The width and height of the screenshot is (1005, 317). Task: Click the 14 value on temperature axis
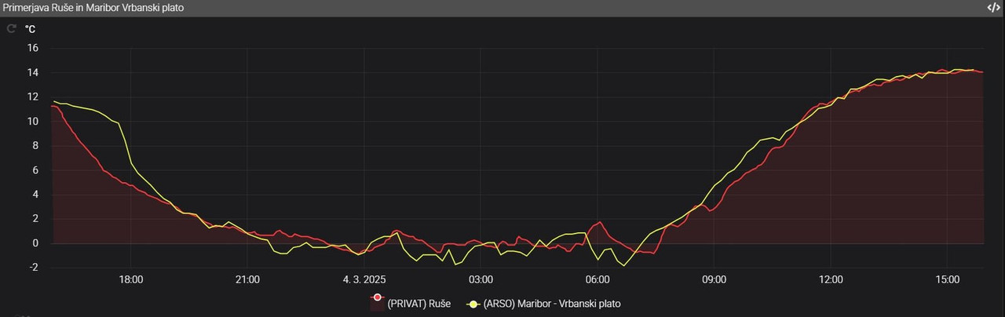[x=33, y=73]
